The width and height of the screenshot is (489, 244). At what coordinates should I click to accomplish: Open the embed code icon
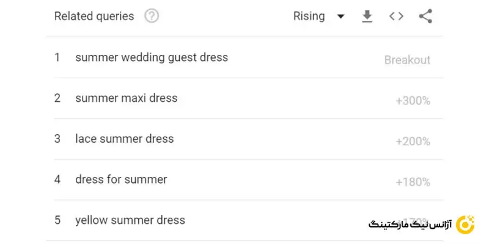tap(396, 16)
